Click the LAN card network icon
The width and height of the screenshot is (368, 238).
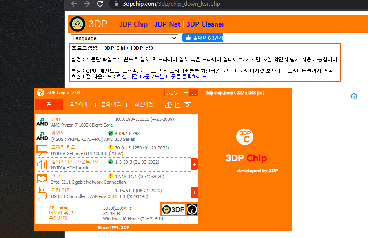(42, 179)
